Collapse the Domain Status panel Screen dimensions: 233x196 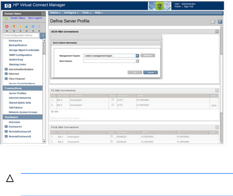[x=43, y=14]
